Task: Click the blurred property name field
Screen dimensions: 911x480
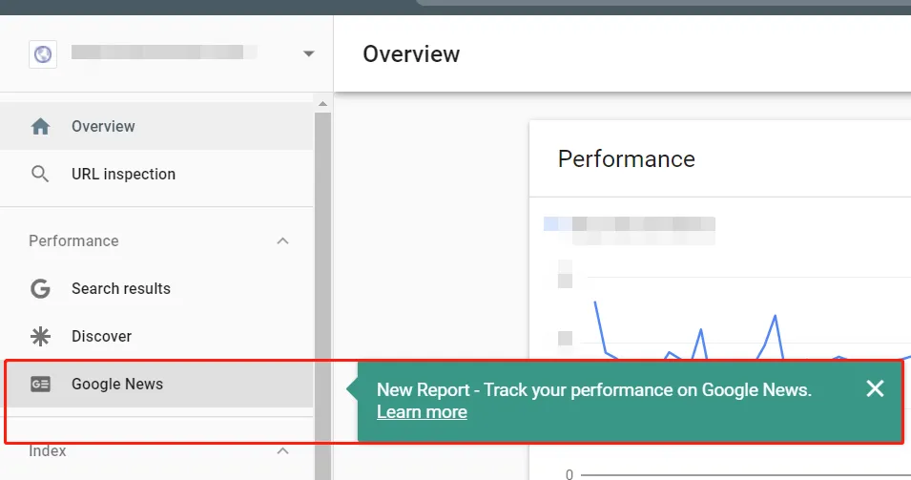Action: click(164, 52)
